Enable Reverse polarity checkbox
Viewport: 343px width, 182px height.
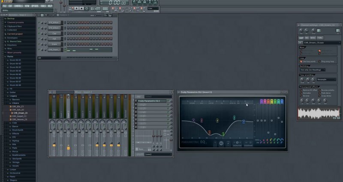320,90
